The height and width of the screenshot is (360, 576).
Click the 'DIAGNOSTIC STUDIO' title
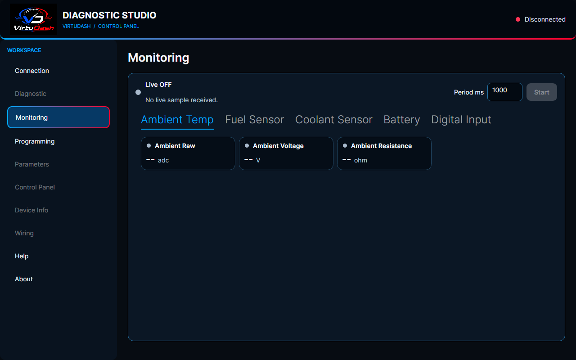pyautogui.click(x=109, y=15)
